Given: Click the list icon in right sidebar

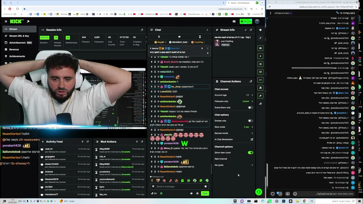Looking at the screenshot, I should 260,64.
